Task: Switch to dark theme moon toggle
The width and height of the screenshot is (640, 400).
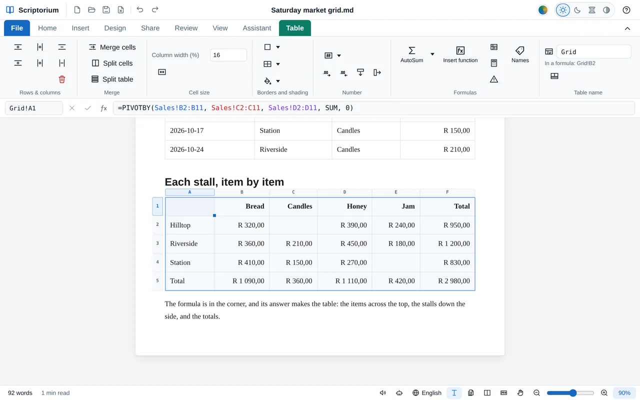Action: coord(577,10)
